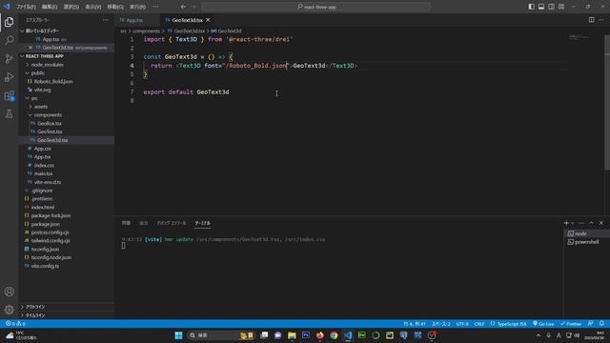610x343 pixels.
Task: Open the Run menu
Action: [x=137, y=7]
